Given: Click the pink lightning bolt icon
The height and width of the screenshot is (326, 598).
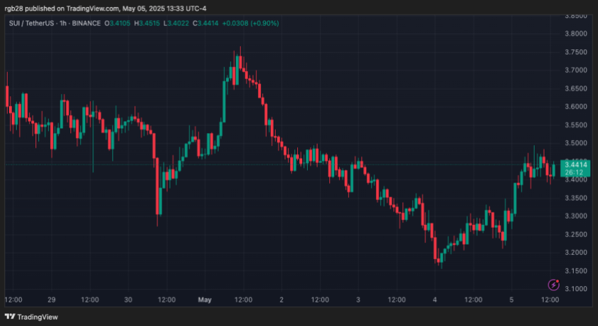Looking at the screenshot, I should tap(553, 284).
